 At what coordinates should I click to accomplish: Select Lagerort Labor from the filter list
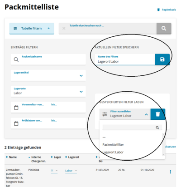tap(113, 152)
